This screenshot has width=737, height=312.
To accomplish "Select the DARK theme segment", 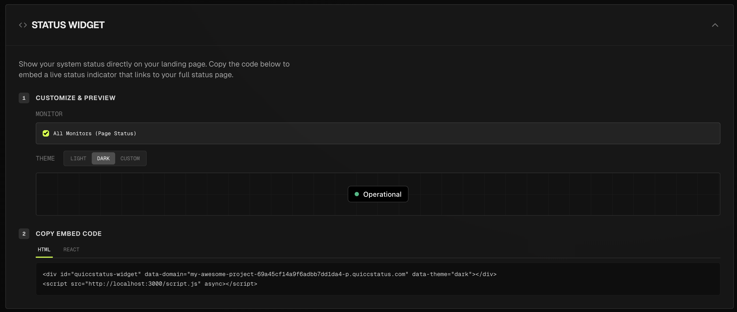I will [103, 158].
